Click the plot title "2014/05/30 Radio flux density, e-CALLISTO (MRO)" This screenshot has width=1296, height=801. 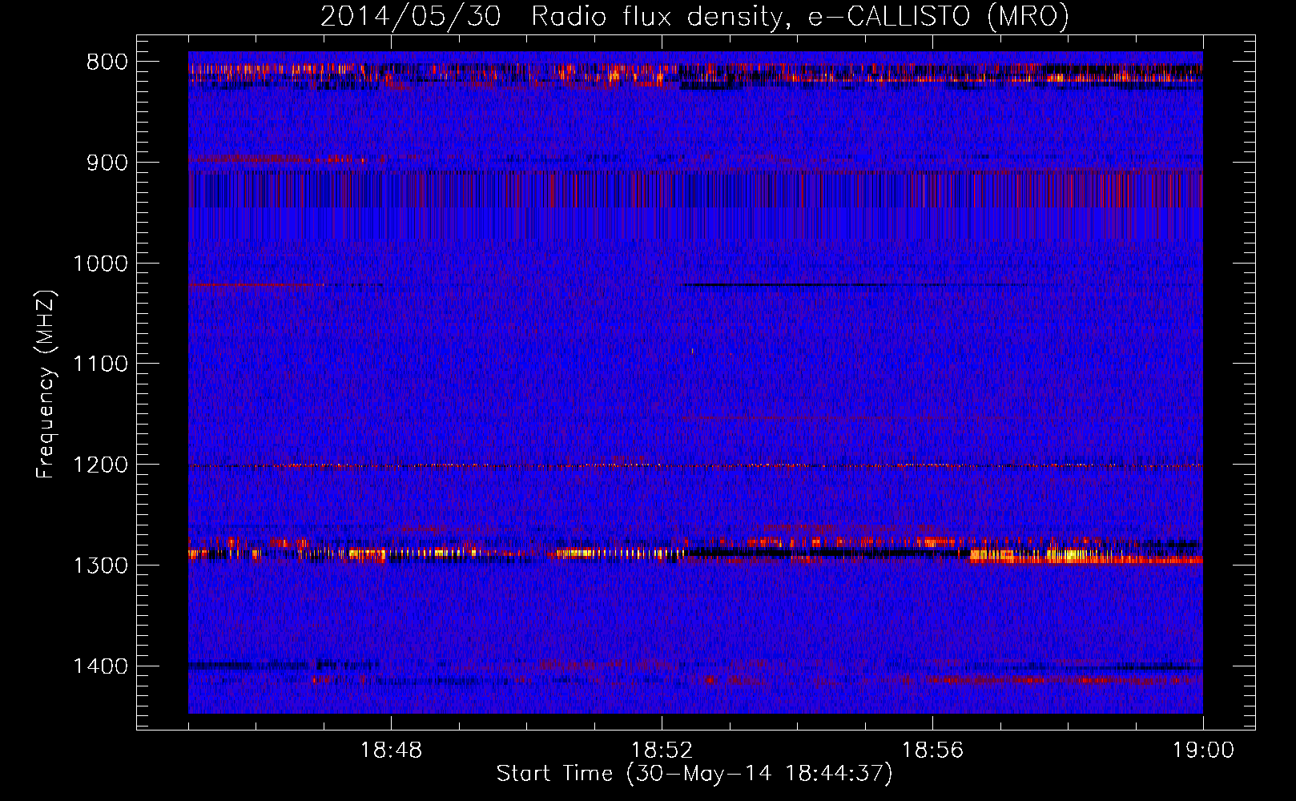(x=694, y=16)
